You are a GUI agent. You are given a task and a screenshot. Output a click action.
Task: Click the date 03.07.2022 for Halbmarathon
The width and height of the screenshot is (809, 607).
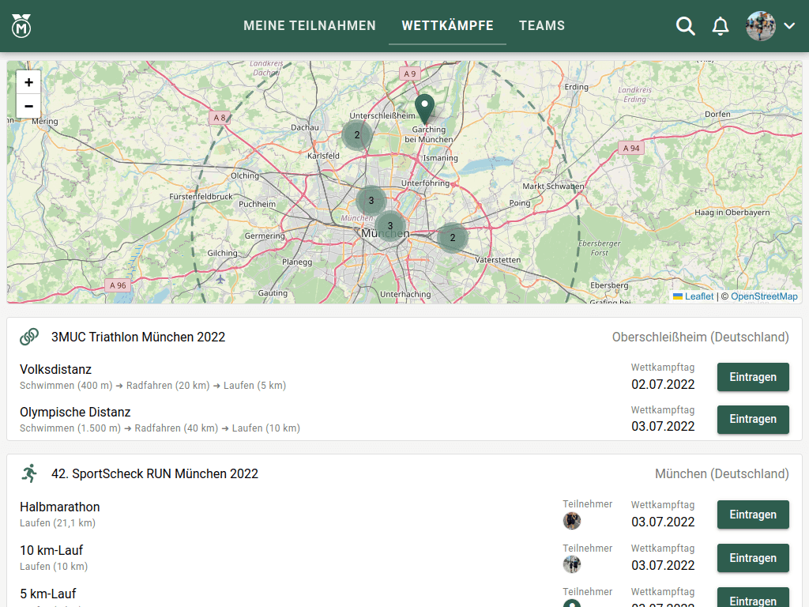coord(663,522)
